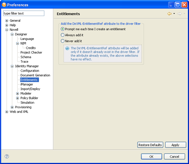Select the Identity Manager tree label

[27, 66]
